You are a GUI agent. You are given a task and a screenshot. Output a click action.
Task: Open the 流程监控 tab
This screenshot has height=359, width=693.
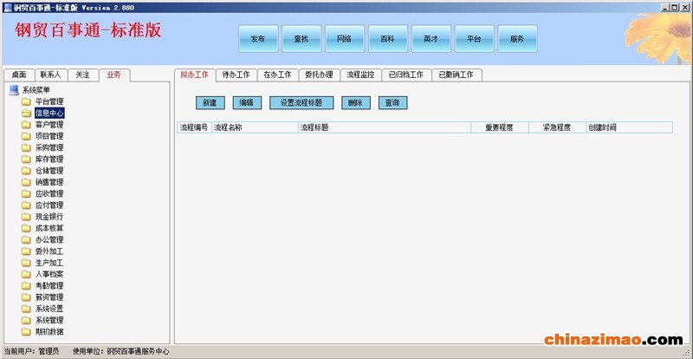360,75
